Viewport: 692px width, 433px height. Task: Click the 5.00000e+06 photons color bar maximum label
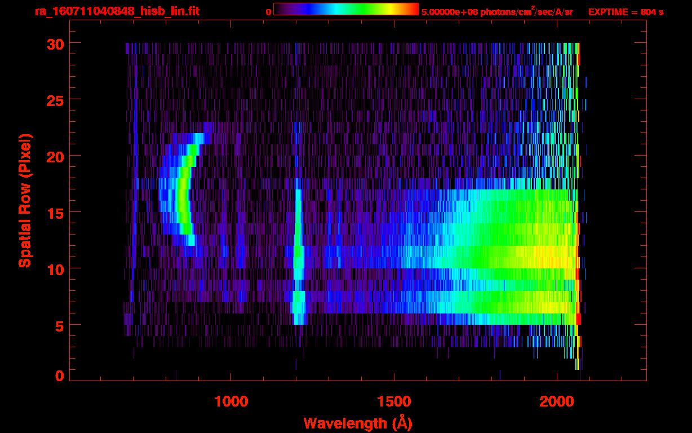[497, 12]
